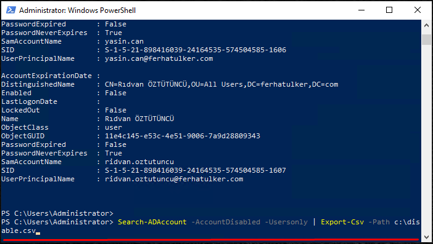Click the ObjectGUID value 11e4c145-e53c
This screenshot has width=433, height=244.
(183, 136)
